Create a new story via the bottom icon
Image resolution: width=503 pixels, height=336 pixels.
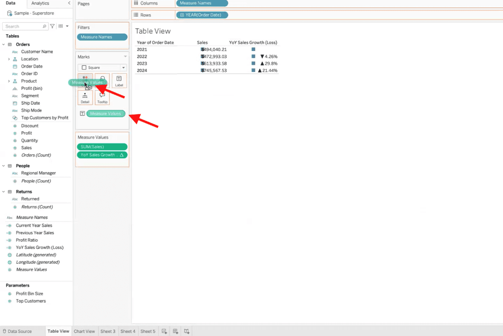(186, 331)
